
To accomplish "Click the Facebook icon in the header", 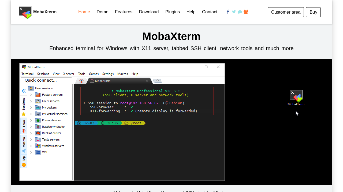I will point(228,12).
